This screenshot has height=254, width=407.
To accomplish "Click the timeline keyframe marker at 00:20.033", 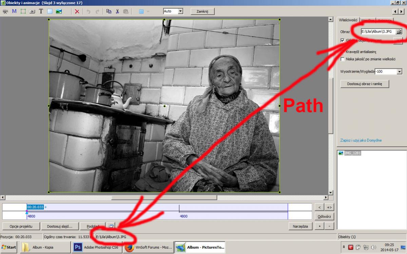I will point(27,211).
